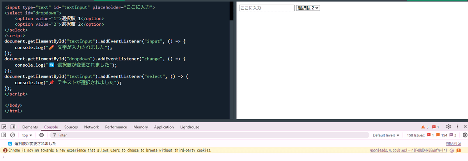Switch to the Network tab

pos(91,127)
